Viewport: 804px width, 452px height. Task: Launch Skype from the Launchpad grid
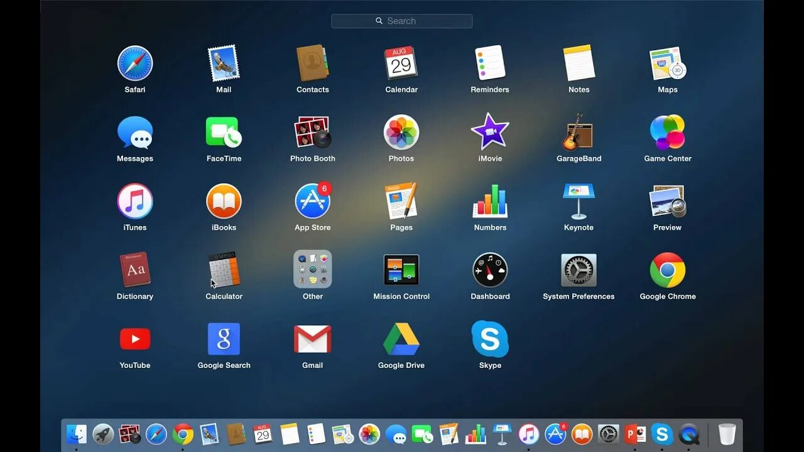[490, 339]
